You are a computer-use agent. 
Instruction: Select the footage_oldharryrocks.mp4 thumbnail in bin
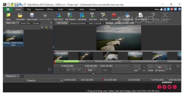coord(13,38)
